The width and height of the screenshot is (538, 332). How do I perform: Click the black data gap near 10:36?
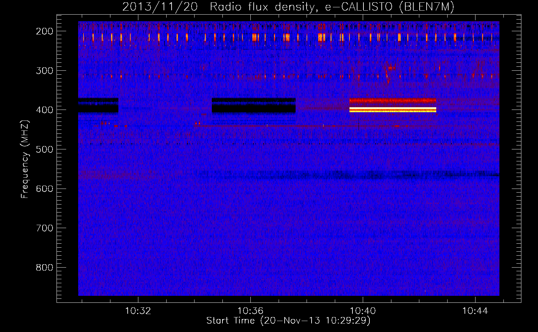[254, 106]
